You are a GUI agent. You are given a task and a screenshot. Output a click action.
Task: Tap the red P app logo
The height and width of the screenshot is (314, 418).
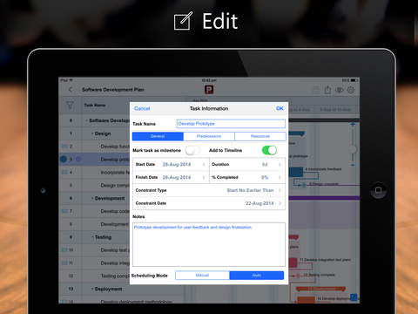pyautogui.click(x=209, y=90)
